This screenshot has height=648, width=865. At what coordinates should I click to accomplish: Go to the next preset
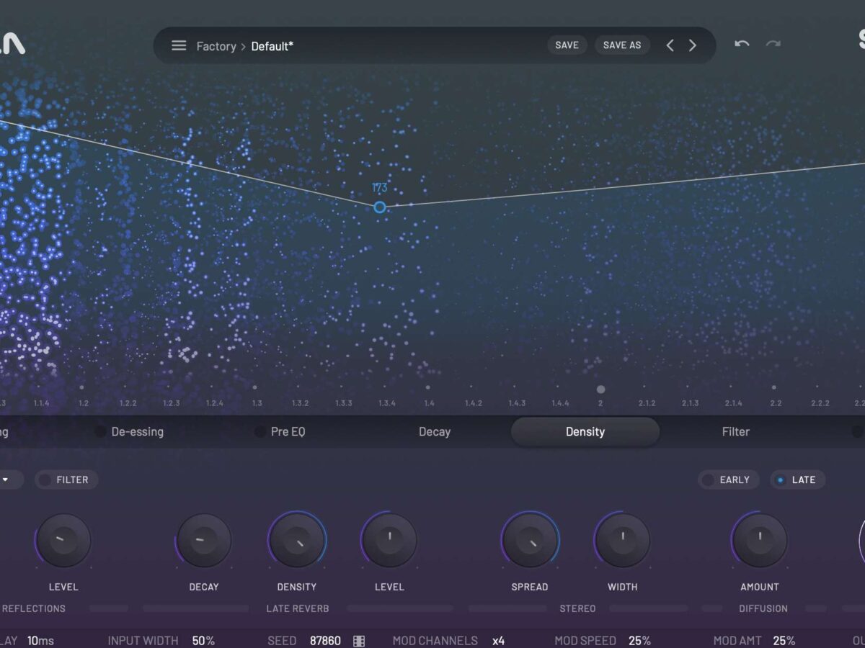[693, 46]
